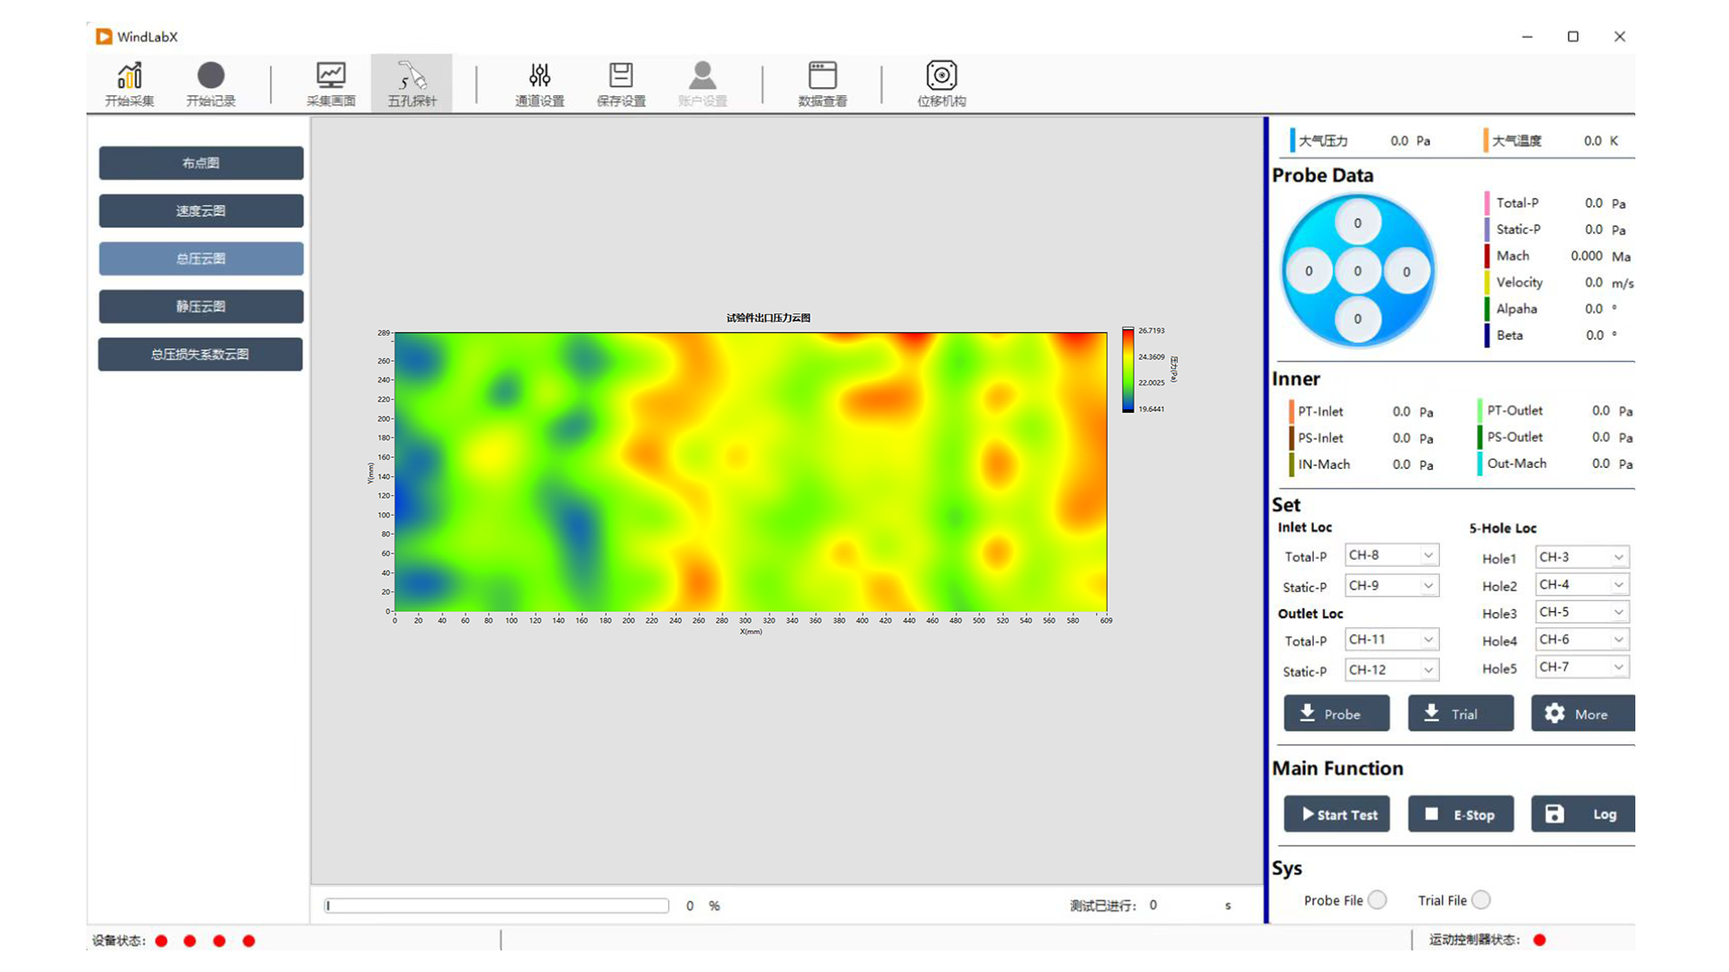
Task: Click the 总压云图 menu item
Action: pos(201,257)
